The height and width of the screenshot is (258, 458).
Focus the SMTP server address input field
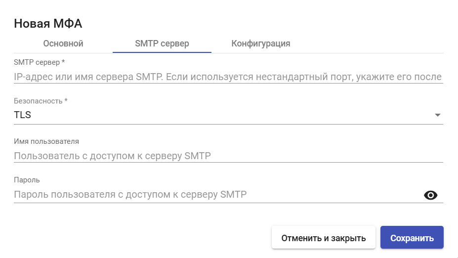pos(228,77)
